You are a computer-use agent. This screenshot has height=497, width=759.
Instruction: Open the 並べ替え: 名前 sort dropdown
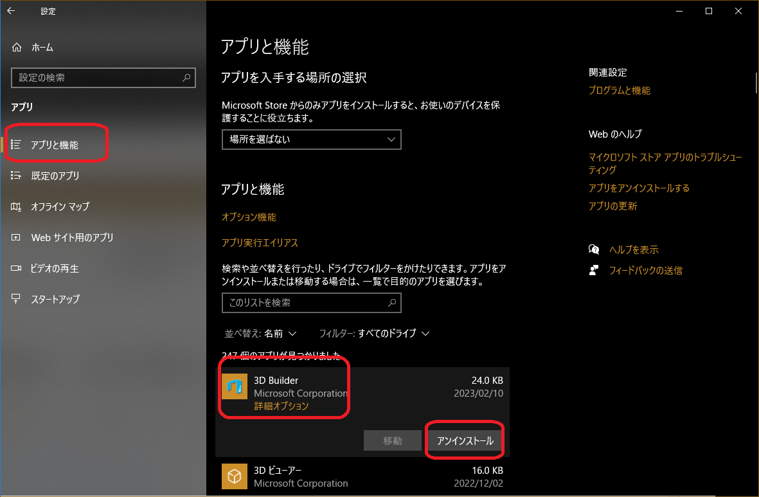[x=260, y=333]
